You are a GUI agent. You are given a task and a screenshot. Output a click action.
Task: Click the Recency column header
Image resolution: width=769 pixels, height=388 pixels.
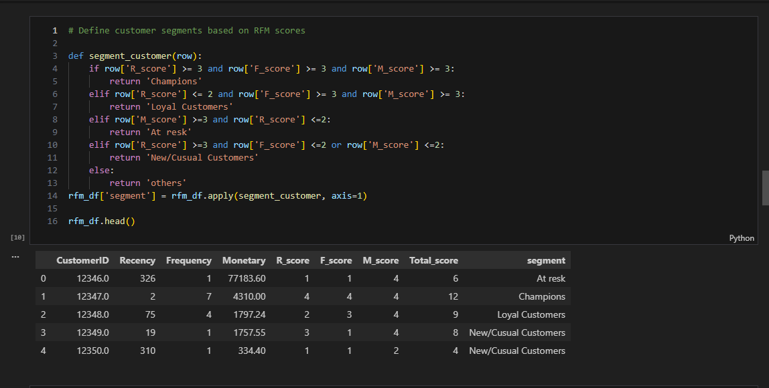coord(137,260)
